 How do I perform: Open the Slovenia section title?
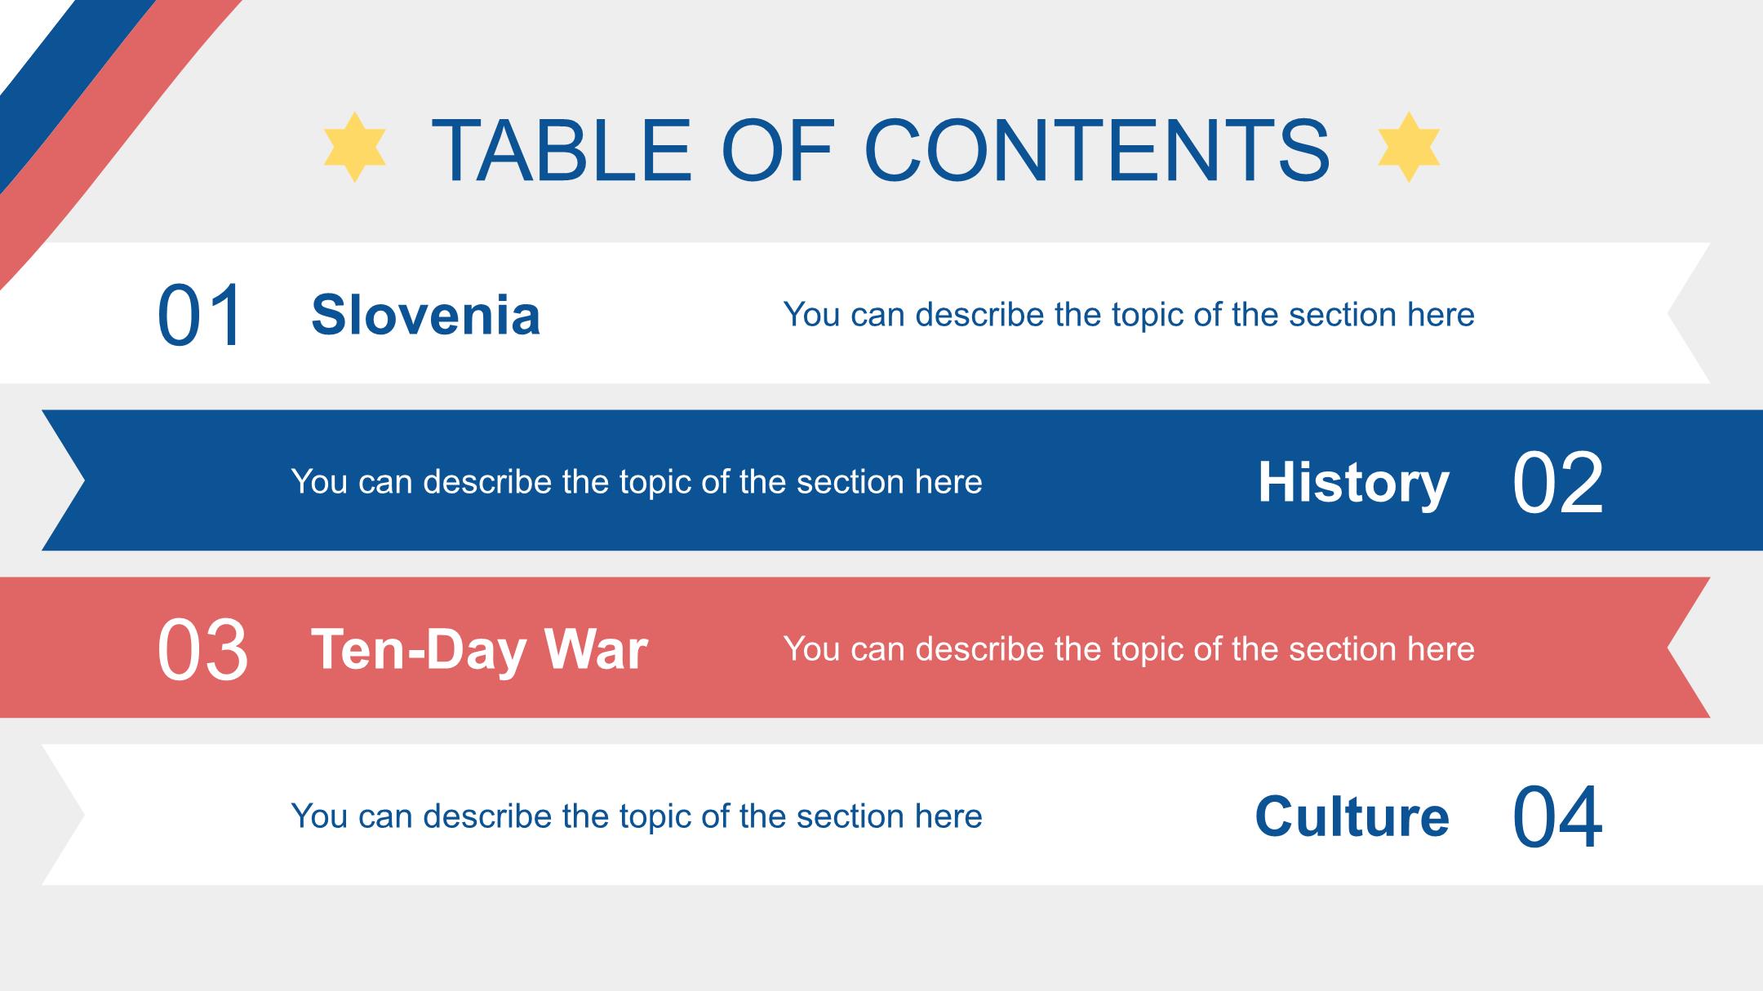[426, 315]
